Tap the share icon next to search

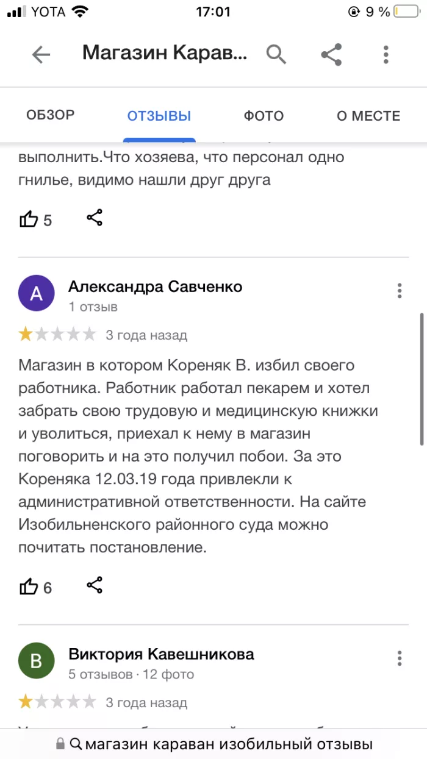pos(331,54)
